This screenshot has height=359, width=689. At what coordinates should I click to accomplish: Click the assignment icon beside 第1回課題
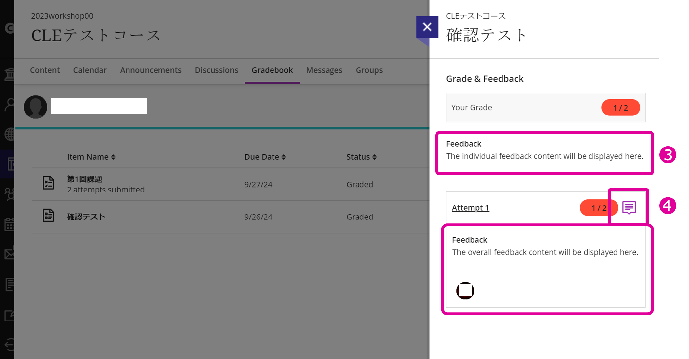(48, 183)
